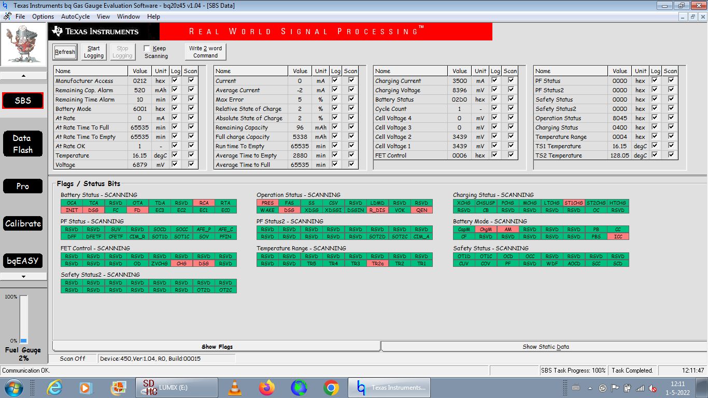Launch Google Chrome from the taskbar

[331, 388]
